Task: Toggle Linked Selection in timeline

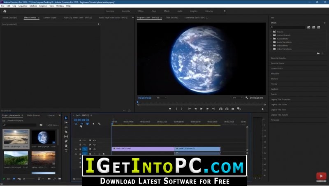Action: pos(88,124)
